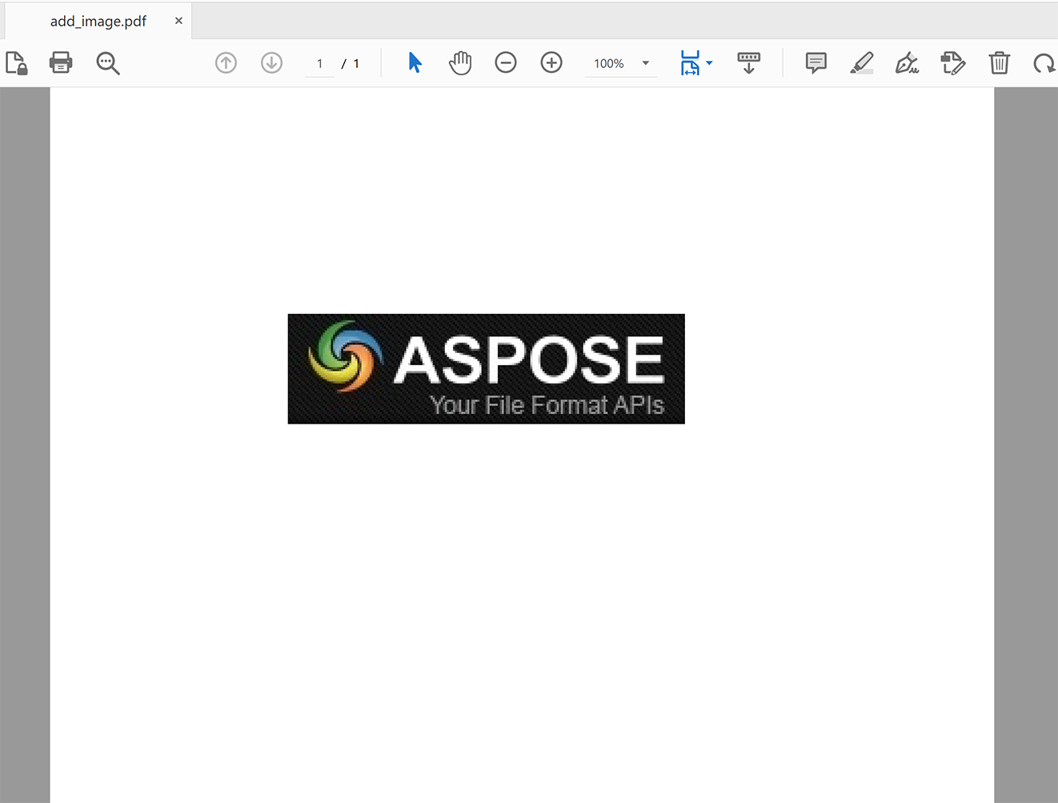Enable document protection via the lock icon
This screenshot has width=1058, height=803.
[x=16, y=62]
